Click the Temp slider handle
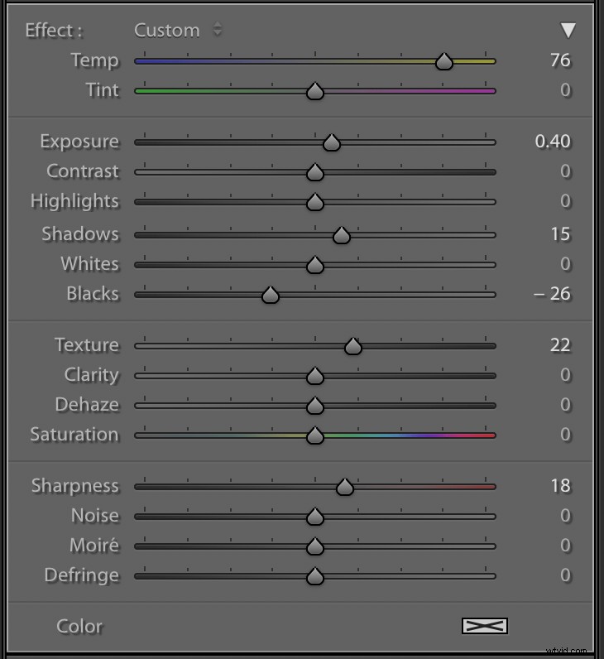The height and width of the screenshot is (659, 604). coord(444,61)
